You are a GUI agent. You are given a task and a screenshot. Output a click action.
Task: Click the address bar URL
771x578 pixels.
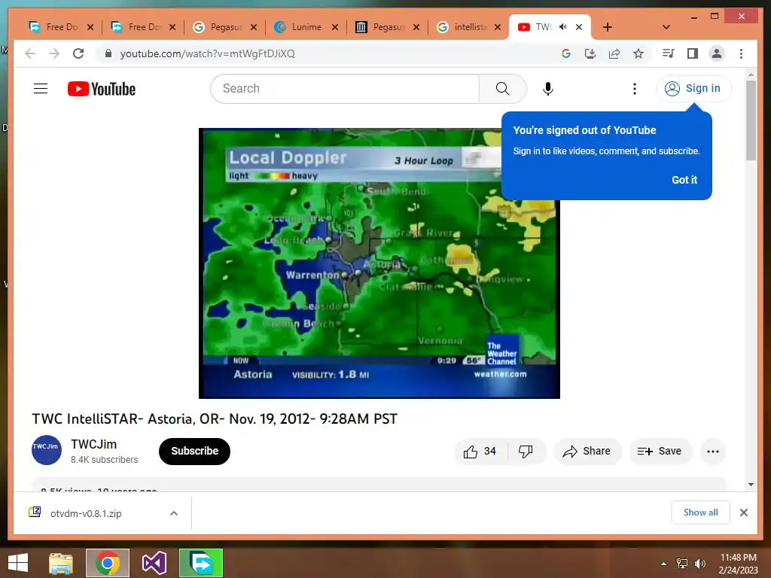(208, 53)
